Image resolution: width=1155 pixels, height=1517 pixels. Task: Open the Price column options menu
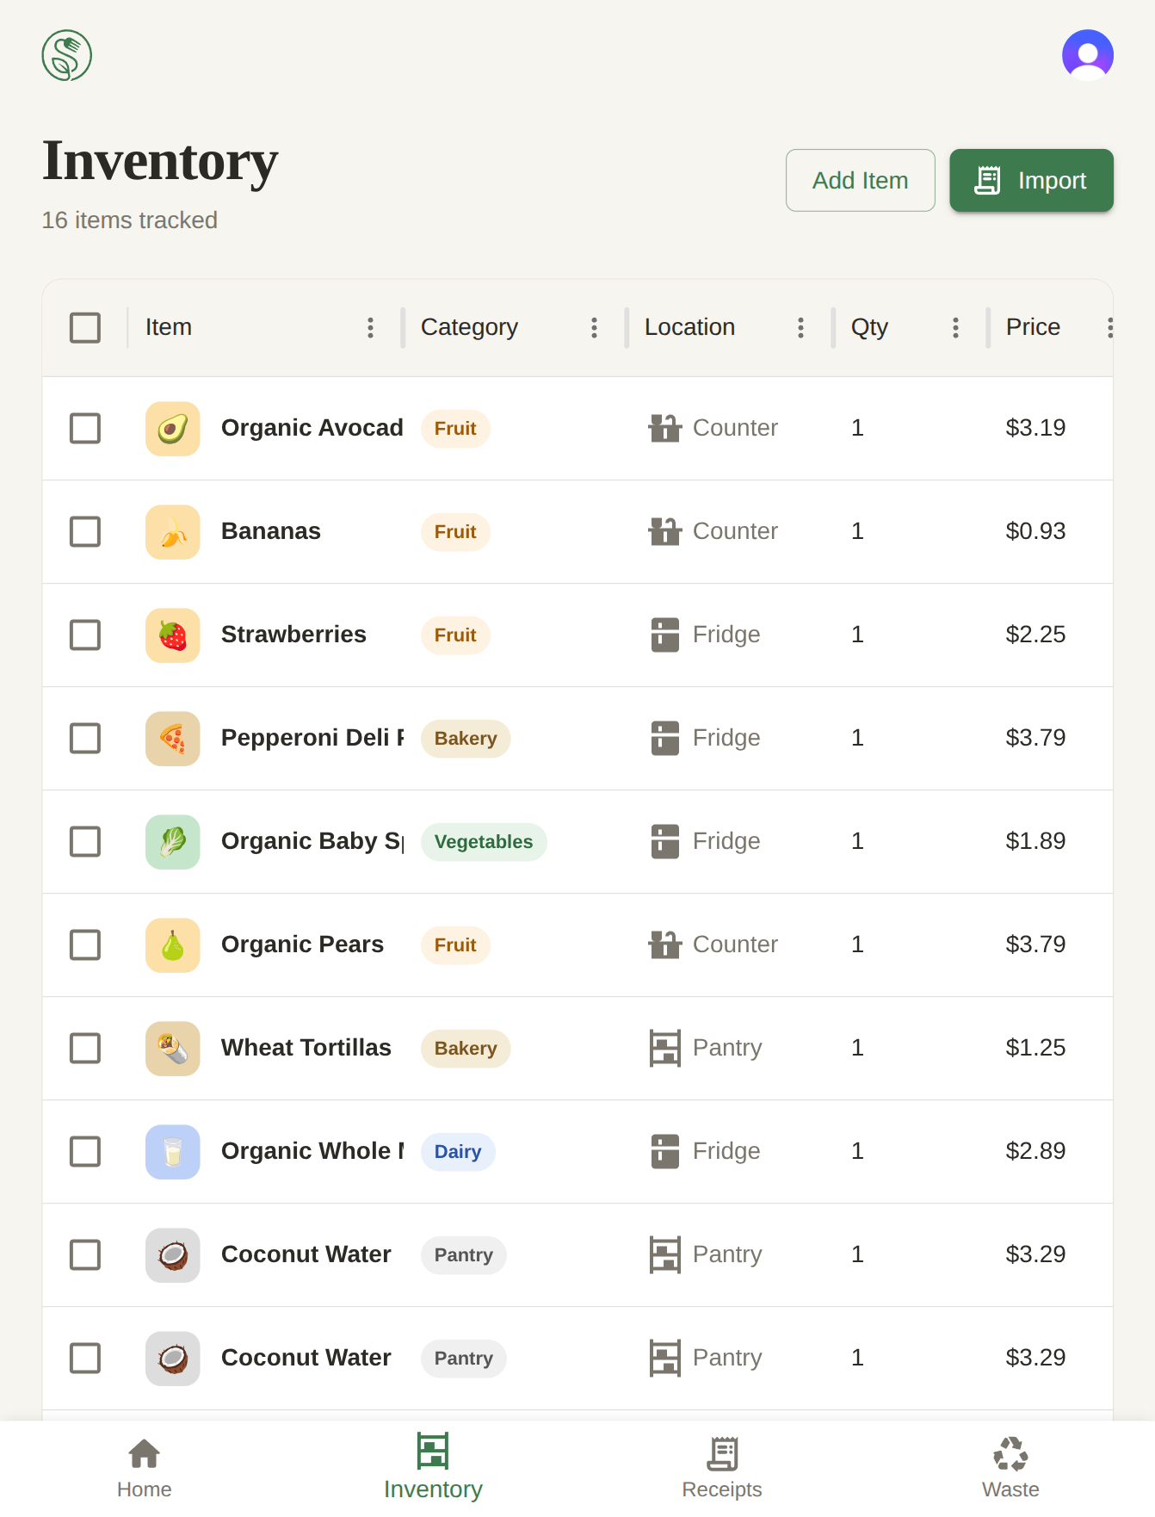click(x=1110, y=327)
